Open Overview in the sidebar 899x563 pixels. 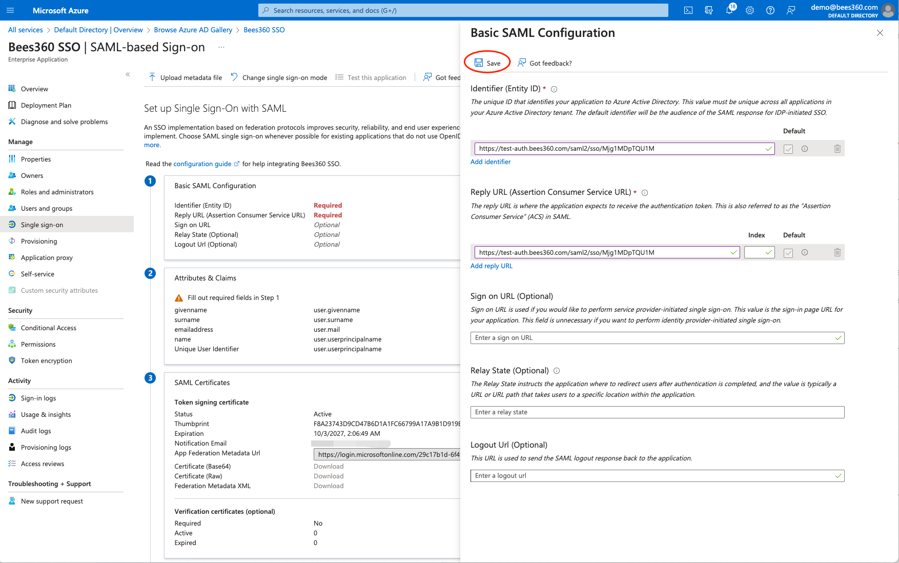[34, 89]
